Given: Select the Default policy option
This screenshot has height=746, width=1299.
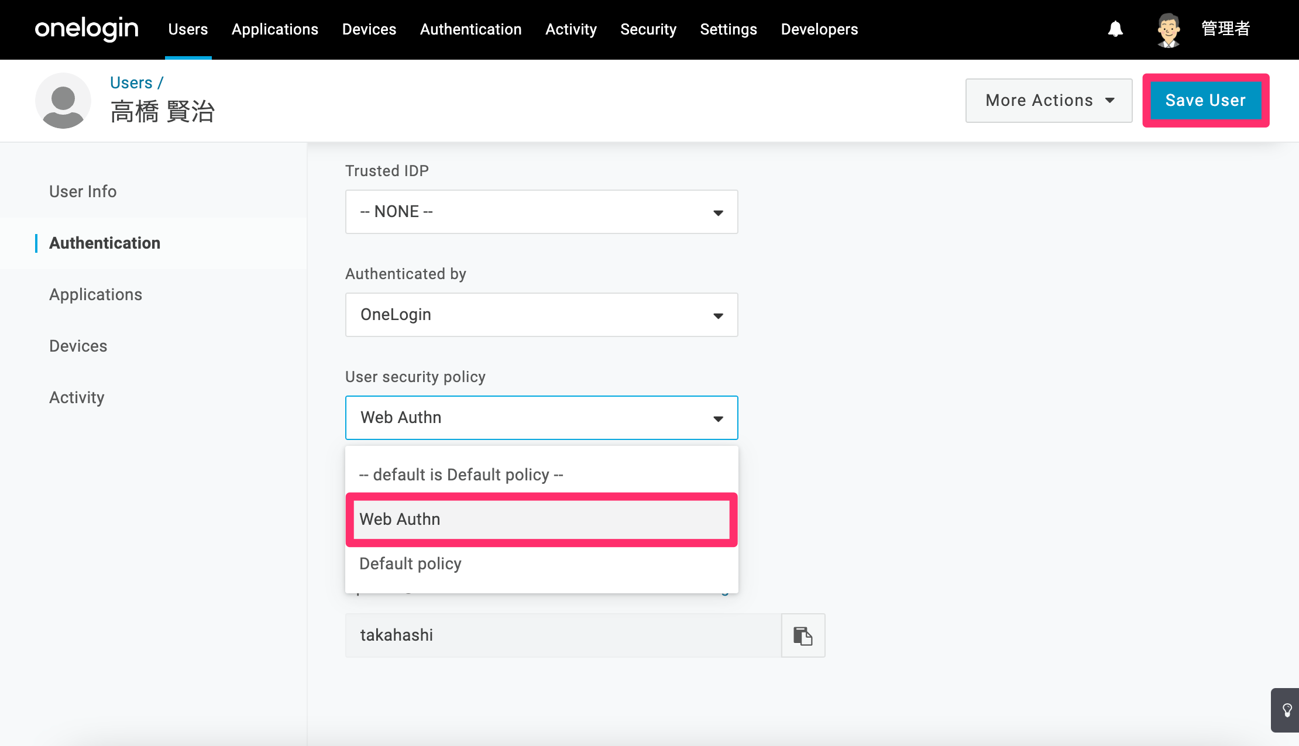Looking at the screenshot, I should [542, 564].
